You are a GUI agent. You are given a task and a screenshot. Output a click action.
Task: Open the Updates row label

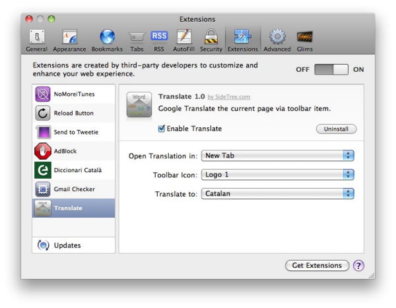(x=67, y=245)
